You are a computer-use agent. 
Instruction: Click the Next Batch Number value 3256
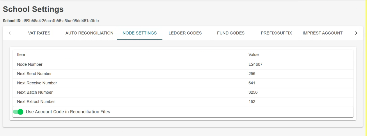(253, 92)
